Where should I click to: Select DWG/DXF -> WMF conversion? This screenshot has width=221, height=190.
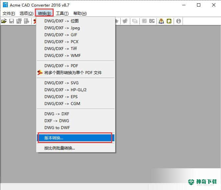[x=76, y=55]
